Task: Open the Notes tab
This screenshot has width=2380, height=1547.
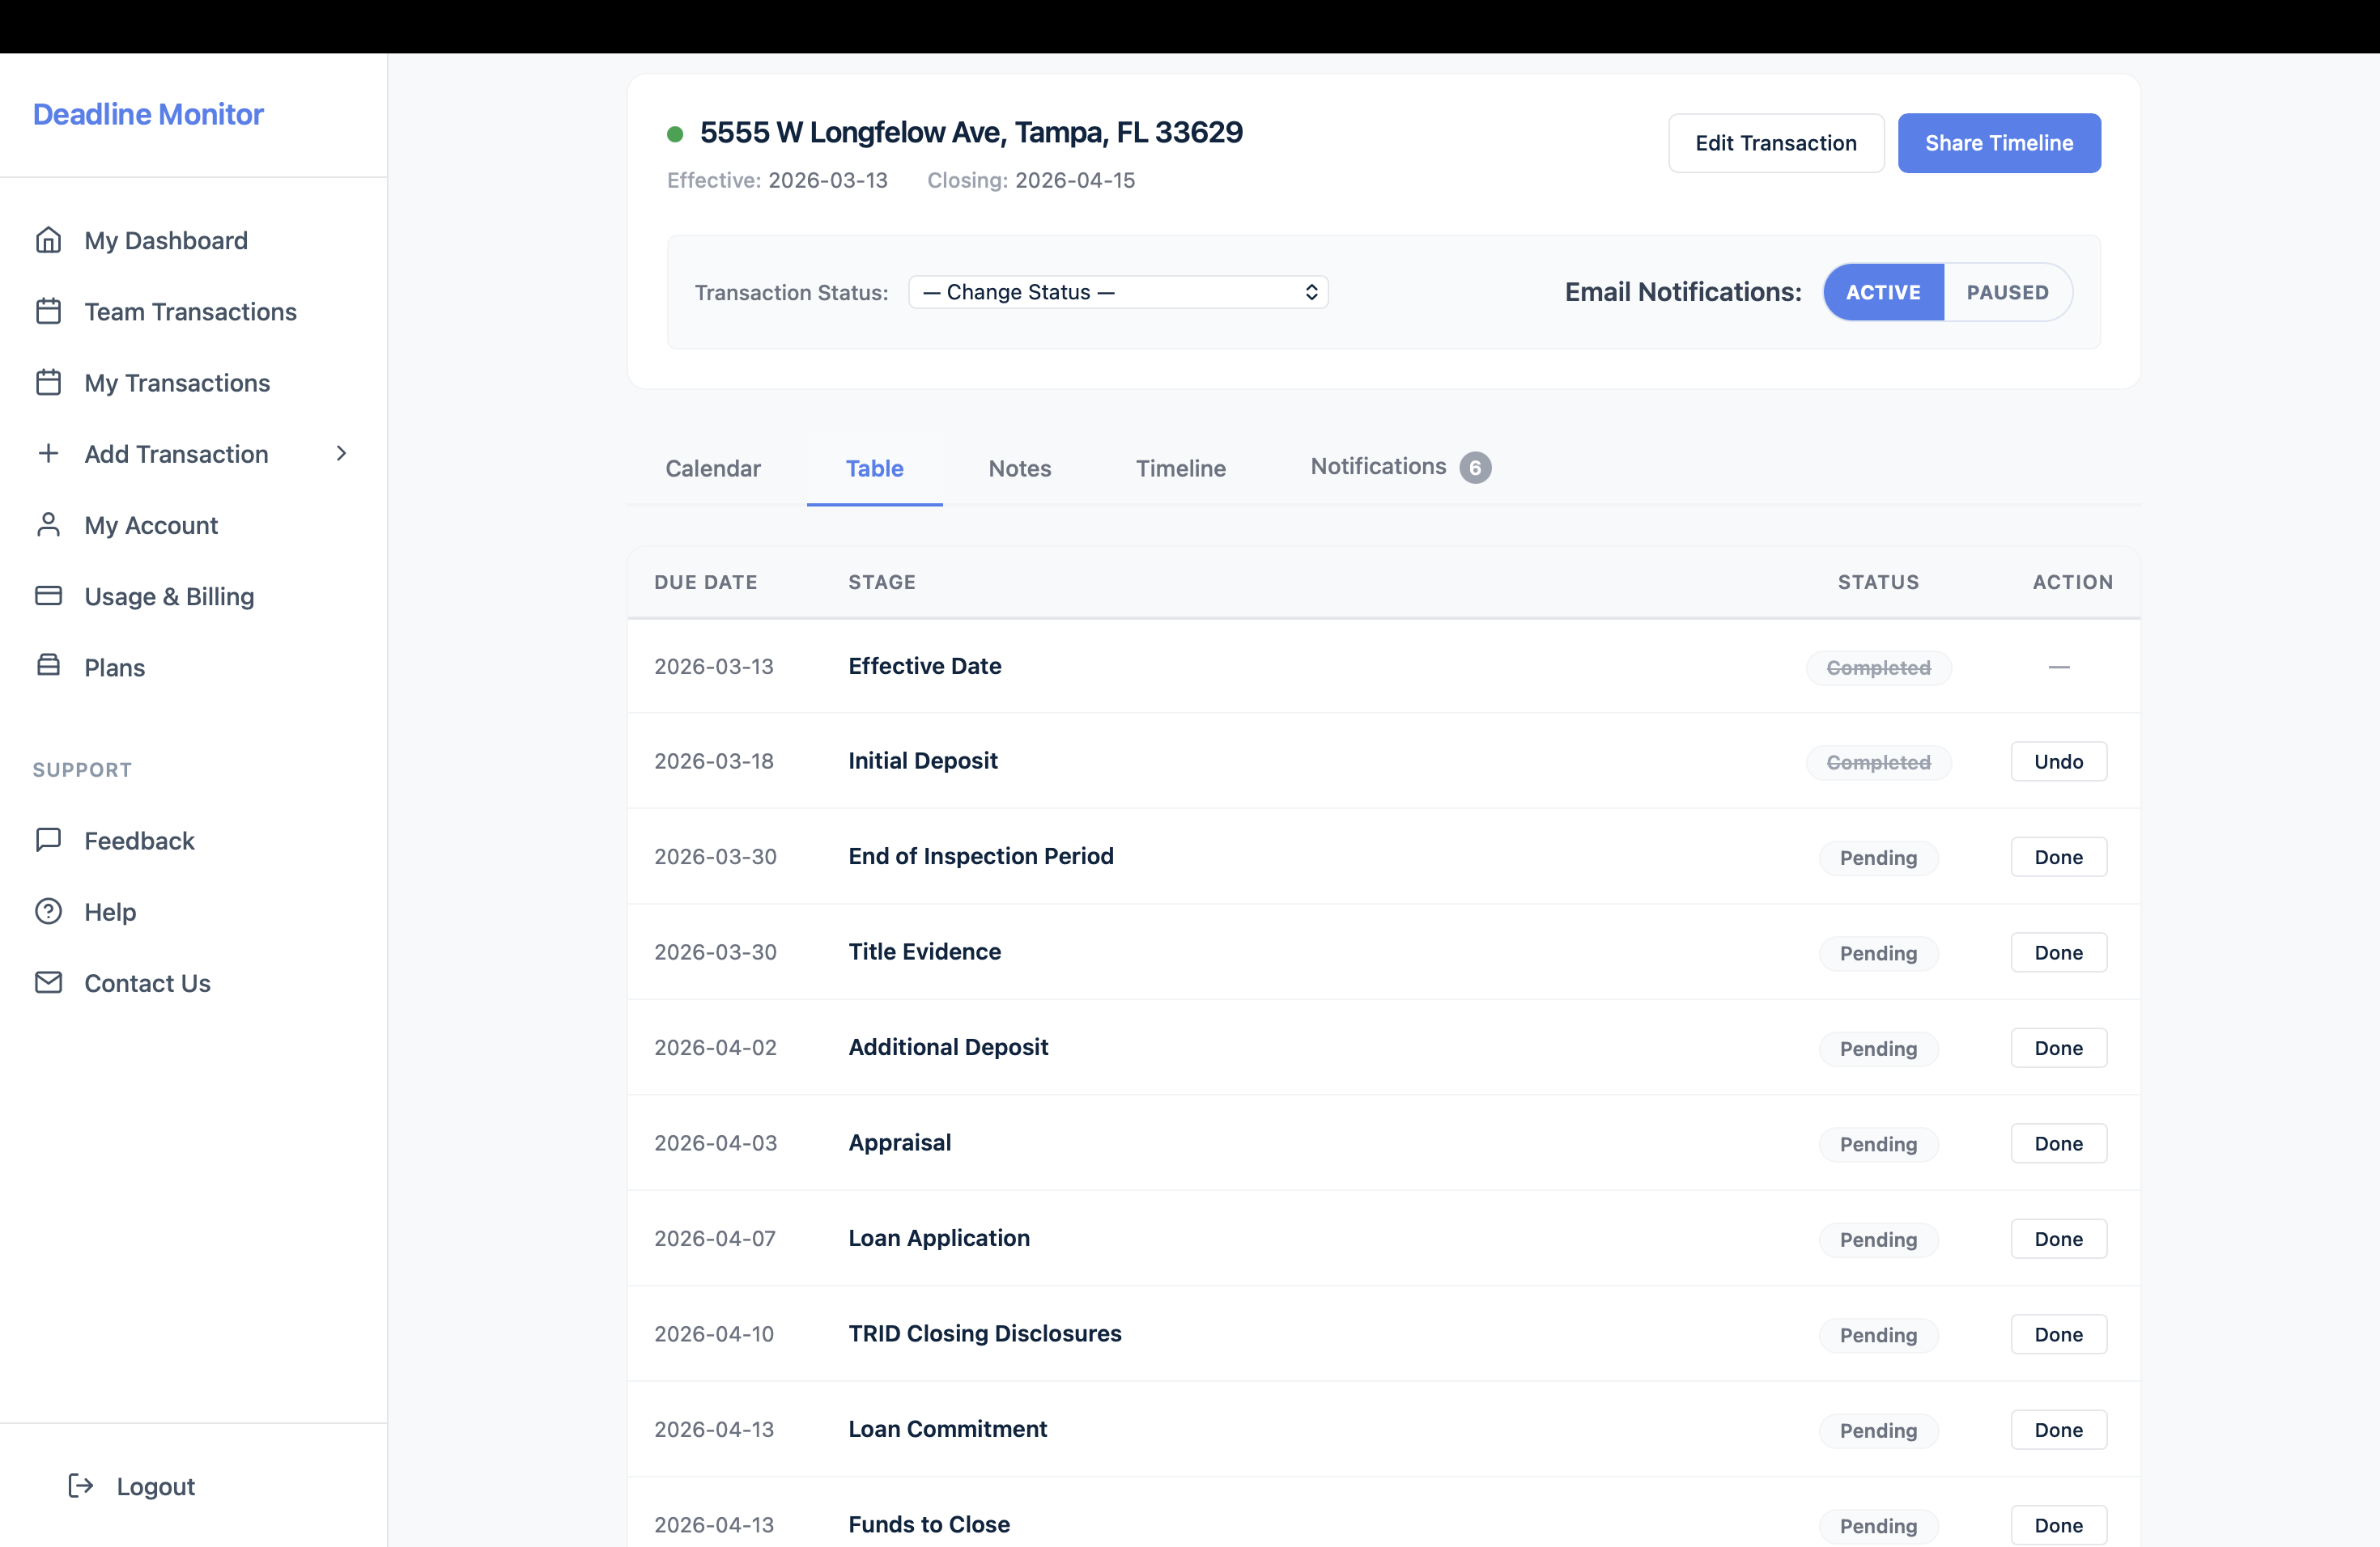Action: 1019,468
